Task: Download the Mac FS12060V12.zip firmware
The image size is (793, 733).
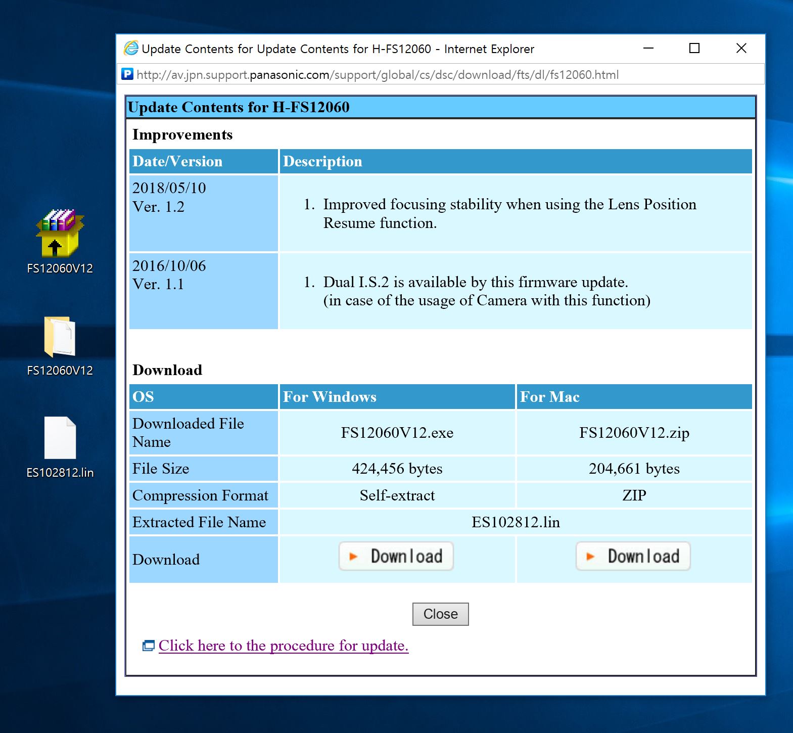Action: pos(633,556)
